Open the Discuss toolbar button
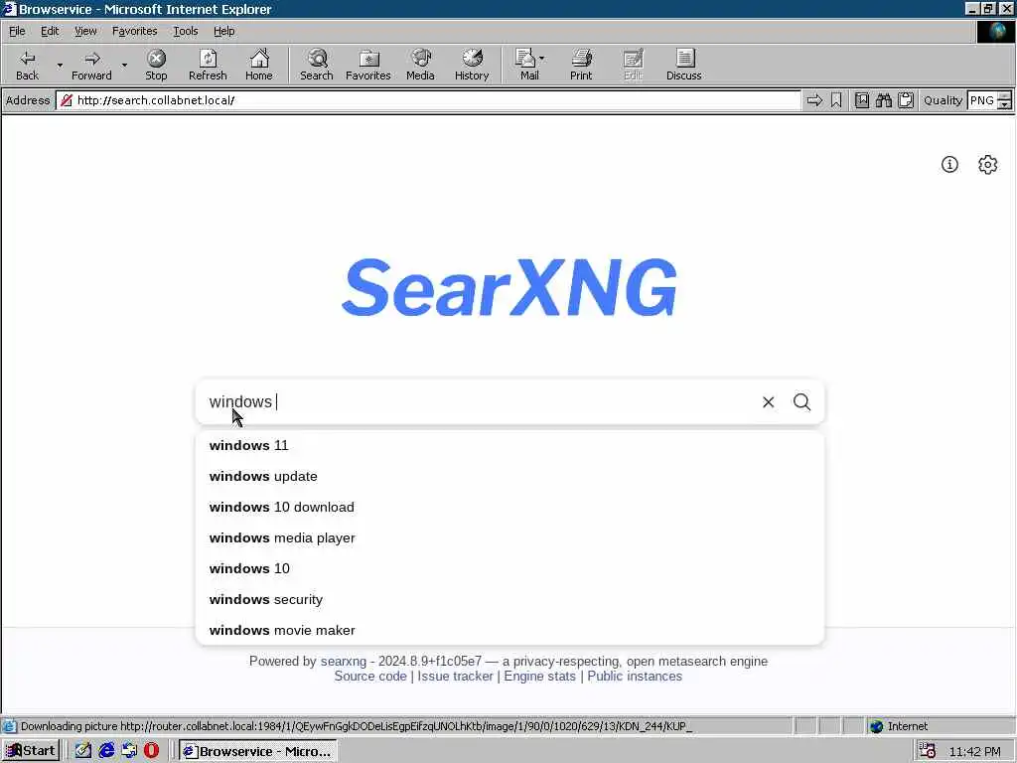Image resolution: width=1017 pixels, height=763 pixels. (x=683, y=65)
